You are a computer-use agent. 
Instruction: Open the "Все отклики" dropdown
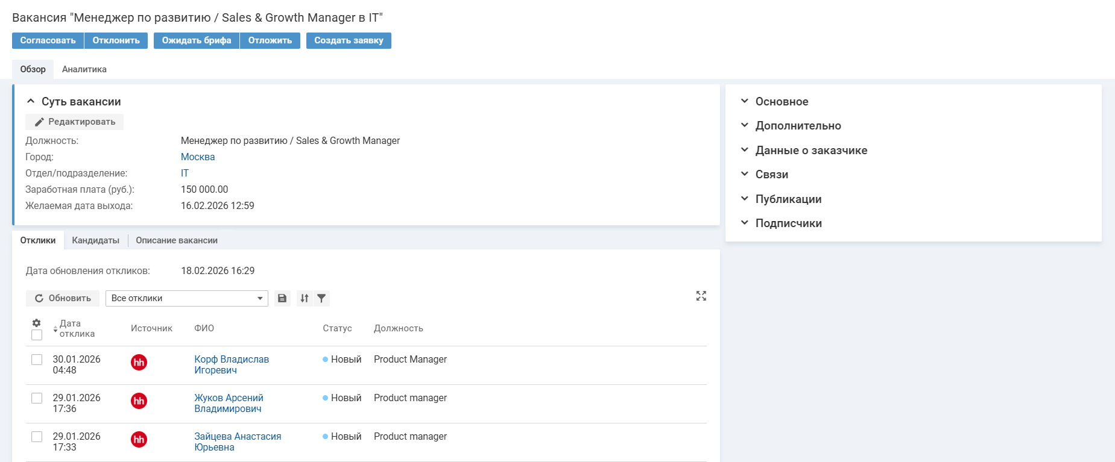click(186, 298)
